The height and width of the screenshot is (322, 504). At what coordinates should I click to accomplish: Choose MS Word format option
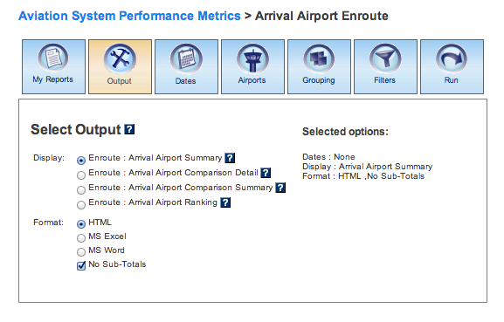pos(81,251)
